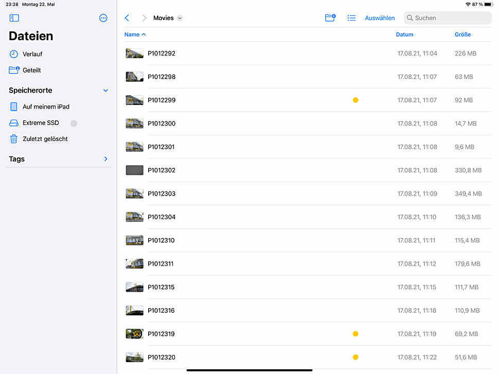The height and width of the screenshot is (374, 499).
Task: Sort by the Name column header
Action: click(135, 34)
